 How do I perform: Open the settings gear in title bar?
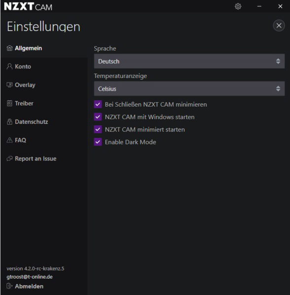(x=238, y=6)
